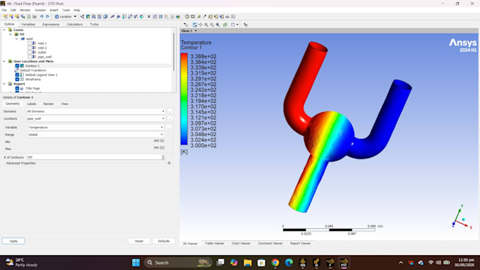Open the Locations dropdown
Screen dimensions: 480x270
[95, 118]
